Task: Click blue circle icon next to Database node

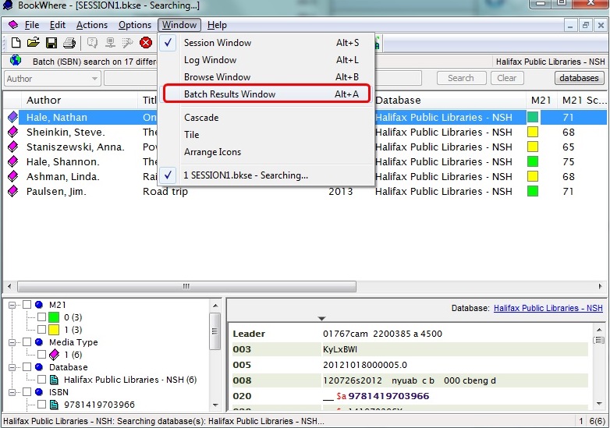Action: tap(38, 367)
